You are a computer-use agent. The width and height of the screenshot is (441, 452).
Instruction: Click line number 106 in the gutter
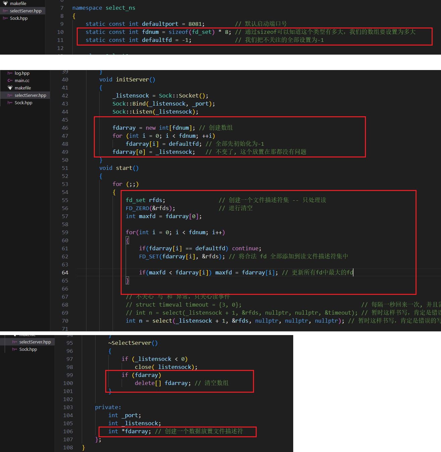(68, 431)
